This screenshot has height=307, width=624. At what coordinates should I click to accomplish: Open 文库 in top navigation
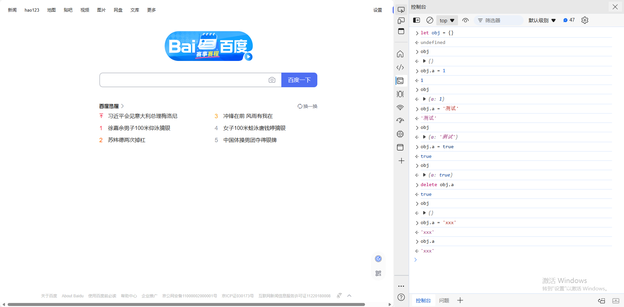pos(135,10)
